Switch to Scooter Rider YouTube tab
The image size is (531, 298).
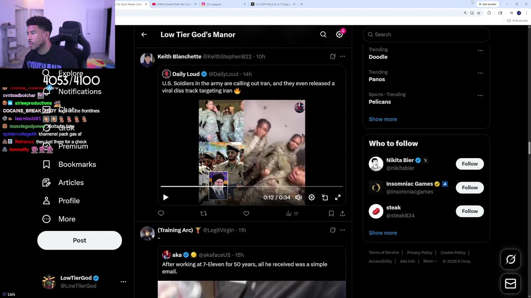point(174,4)
